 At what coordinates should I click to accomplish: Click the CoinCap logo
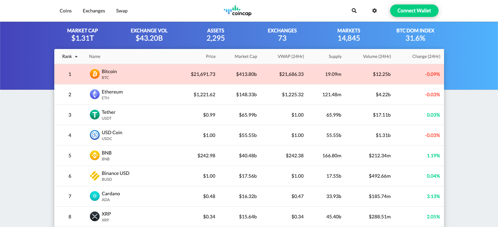click(238, 11)
